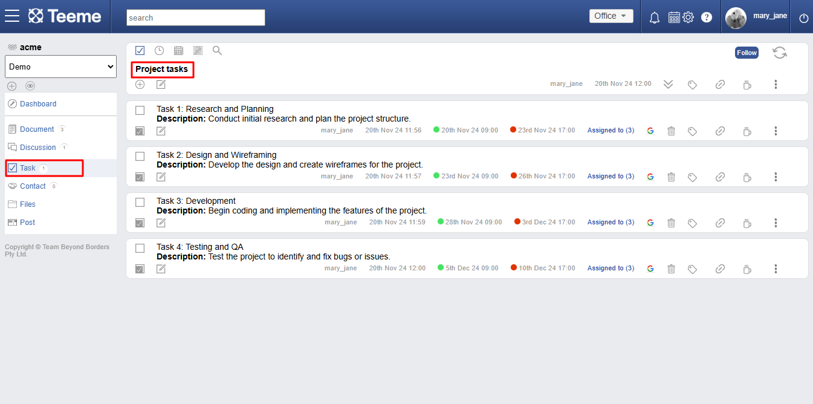Click the Teeme logo
The width and height of the screenshot is (813, 404).
coord(65,16)
